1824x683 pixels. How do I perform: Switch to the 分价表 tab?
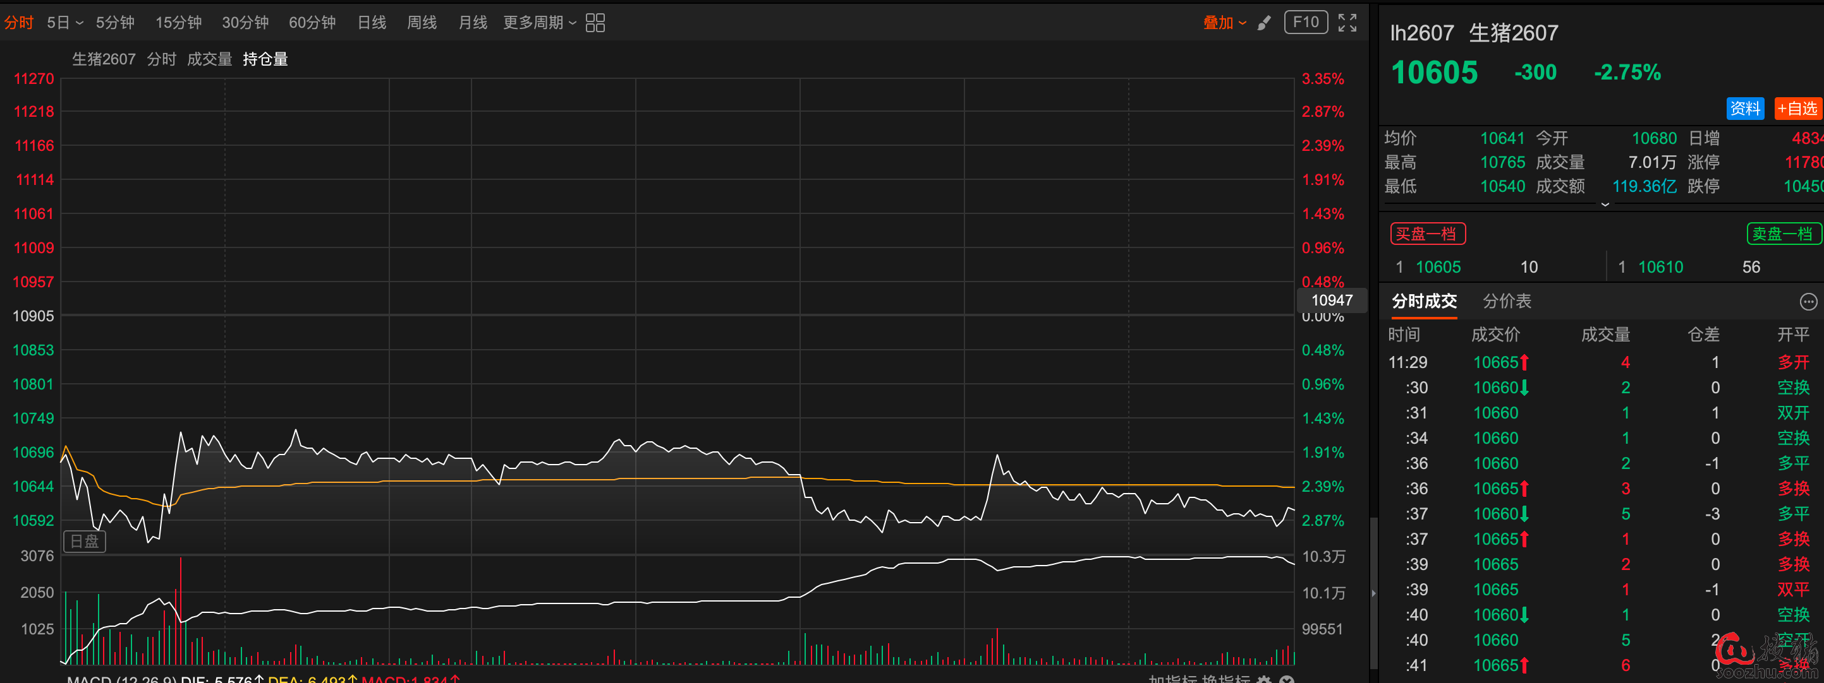coord(1506,301)
